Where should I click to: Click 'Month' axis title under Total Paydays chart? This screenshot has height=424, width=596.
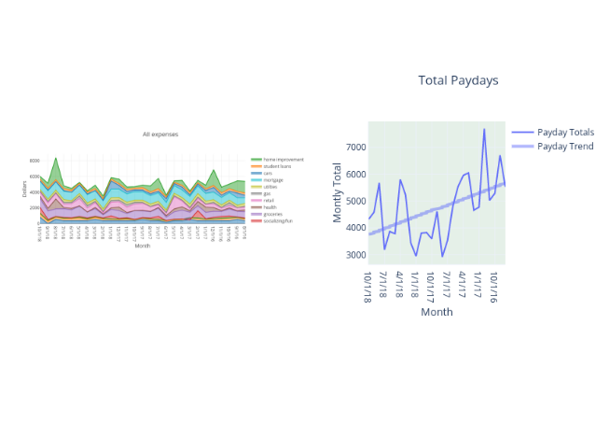point(437,312)
